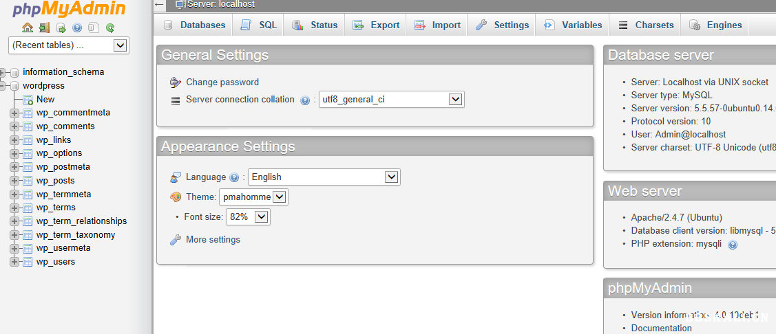This screenshot has height=334, width=776.
Task: Click the help icon beside Server connection collation
Action: 305,100
